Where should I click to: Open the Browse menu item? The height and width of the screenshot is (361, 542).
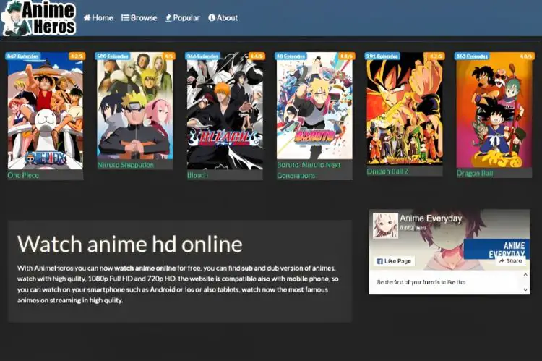(x=139, y=17)
